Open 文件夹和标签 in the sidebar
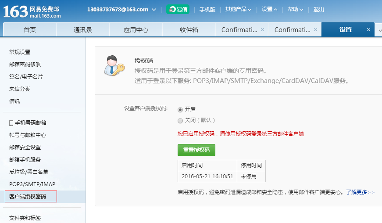Image resolution: width=382 pixels, height=223 pixels. pos(25,218)
